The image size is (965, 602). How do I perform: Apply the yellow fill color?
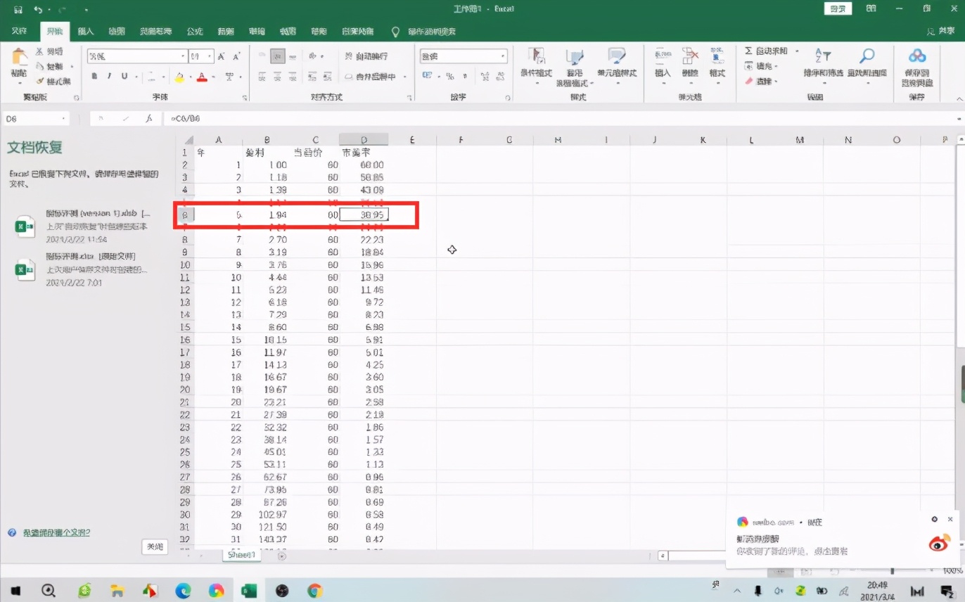(x=179, y=77)
